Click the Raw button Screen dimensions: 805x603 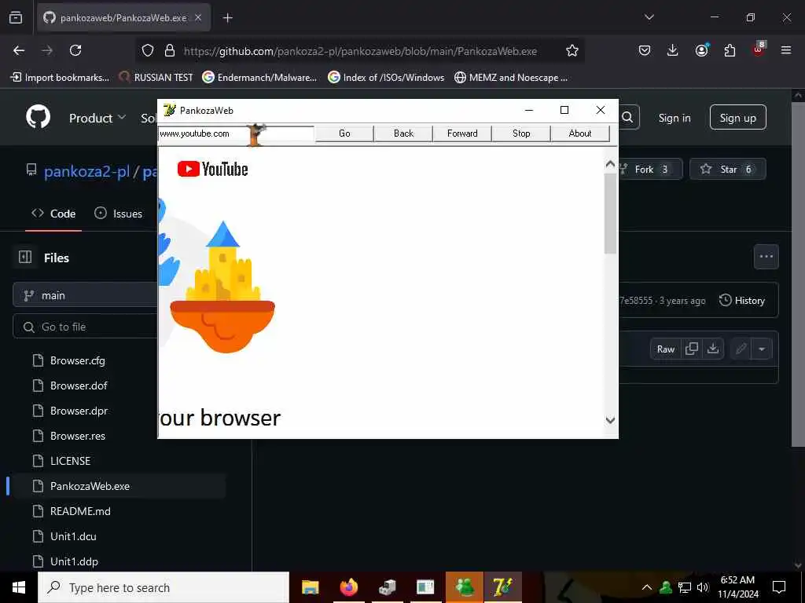(665, 349)
